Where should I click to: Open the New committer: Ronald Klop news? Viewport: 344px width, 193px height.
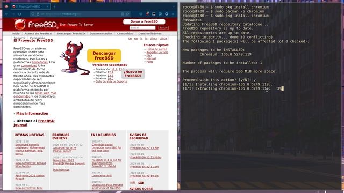coord(31,165)
